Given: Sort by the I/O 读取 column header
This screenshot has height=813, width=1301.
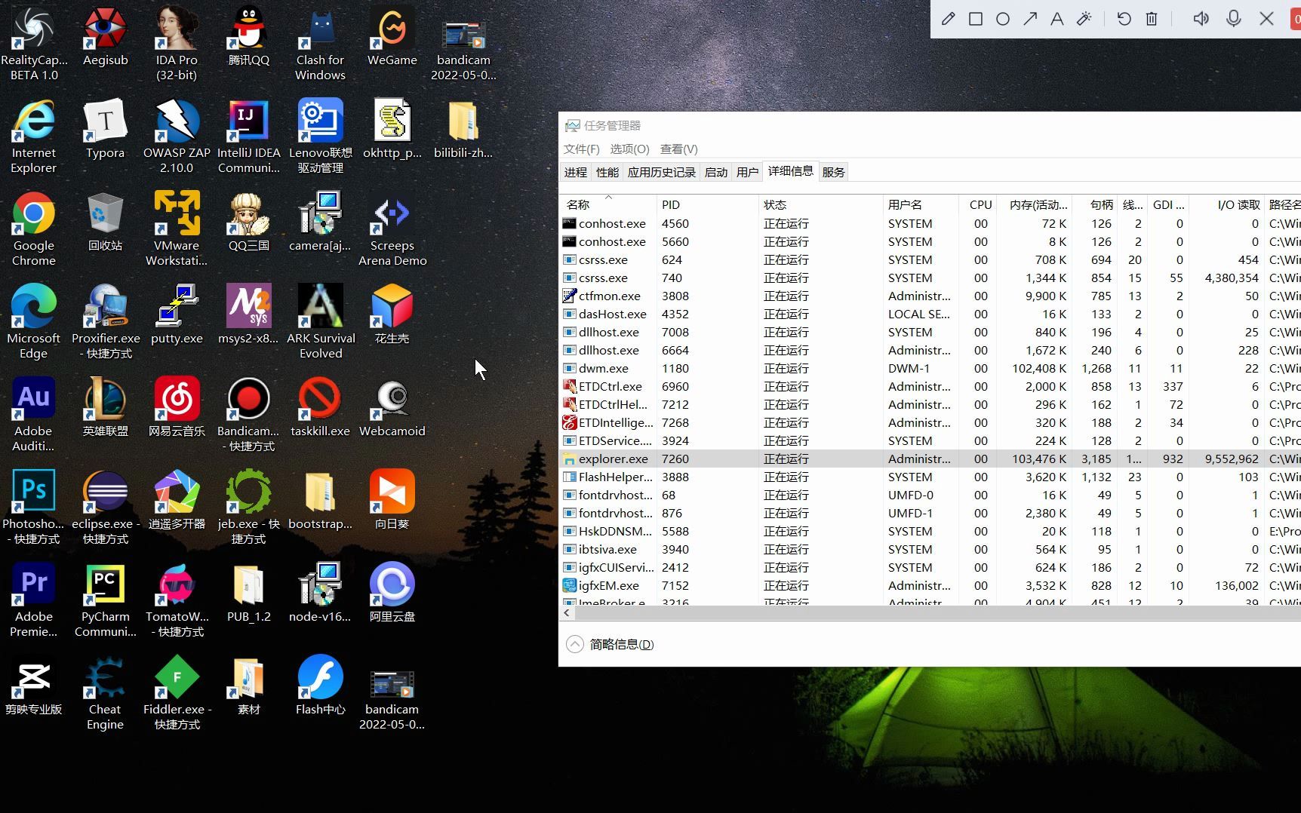Looking at the screenshot, I should (x=1227, y=204).
